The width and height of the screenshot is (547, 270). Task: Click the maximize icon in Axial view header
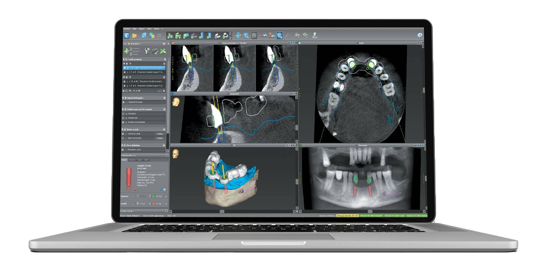423,43
